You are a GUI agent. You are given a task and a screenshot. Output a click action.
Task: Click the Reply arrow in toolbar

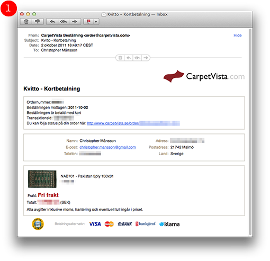52,22
